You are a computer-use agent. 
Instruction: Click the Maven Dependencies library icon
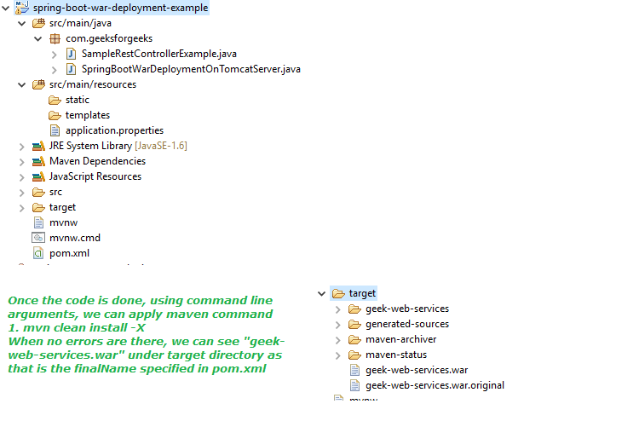[38, 161]
